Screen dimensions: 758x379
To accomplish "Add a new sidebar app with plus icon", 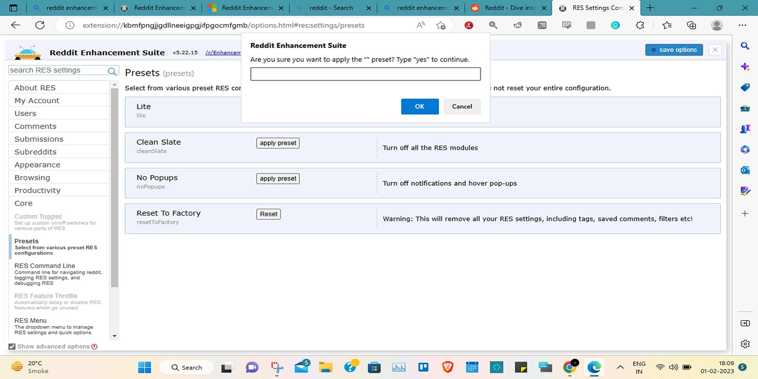I will click(x=745, y=214).
